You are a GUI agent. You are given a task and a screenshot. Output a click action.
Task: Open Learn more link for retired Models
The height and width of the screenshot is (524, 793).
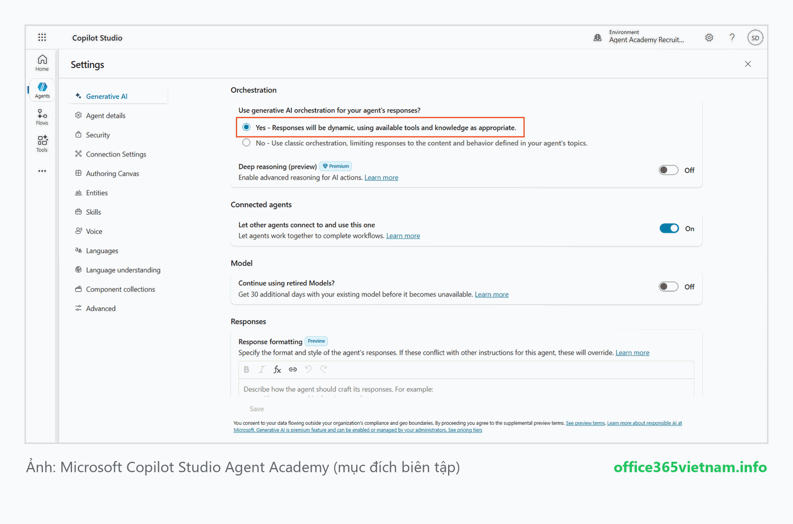pyautogui.click(x=492, y=294)
